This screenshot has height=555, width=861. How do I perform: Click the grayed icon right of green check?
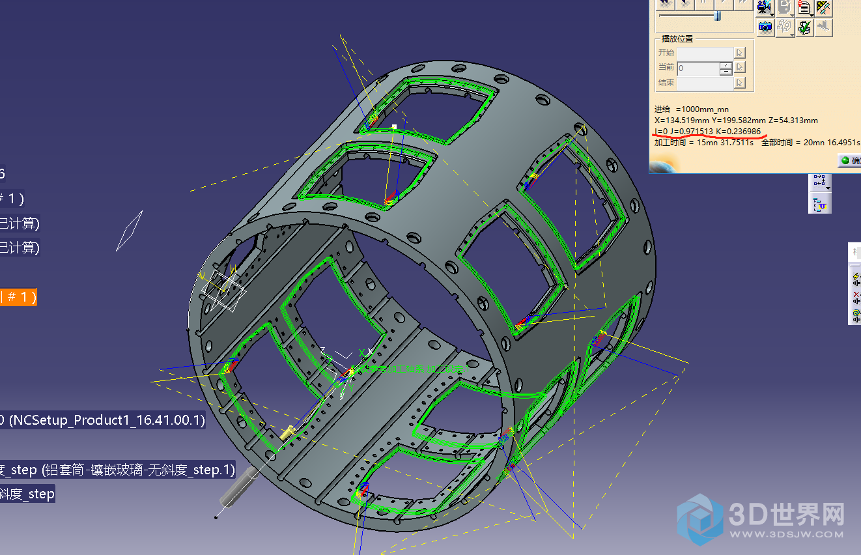point(825,27)
